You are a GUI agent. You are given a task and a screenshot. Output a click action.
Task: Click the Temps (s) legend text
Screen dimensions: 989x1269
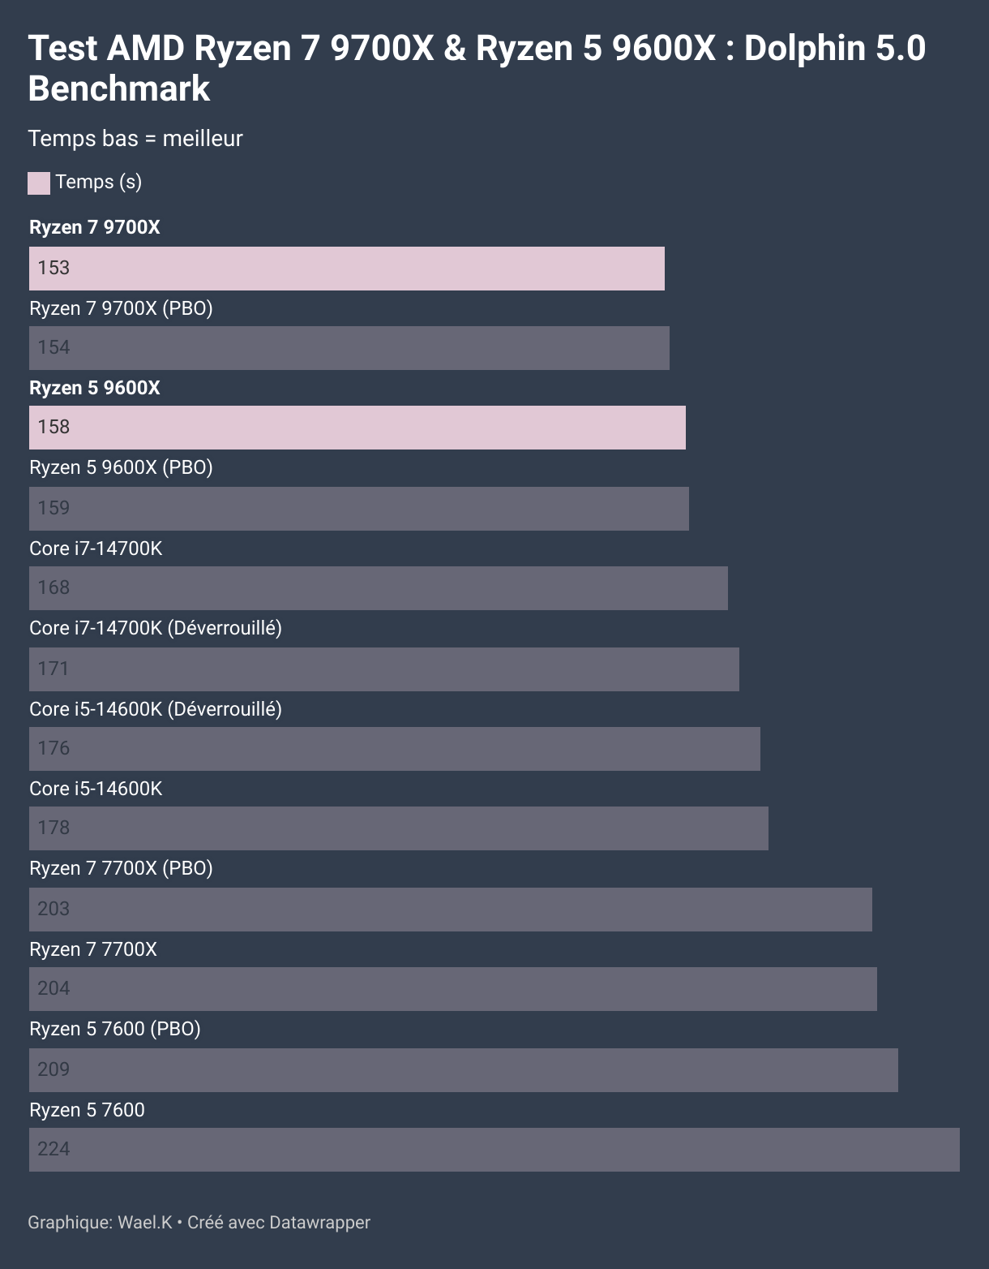99,183
